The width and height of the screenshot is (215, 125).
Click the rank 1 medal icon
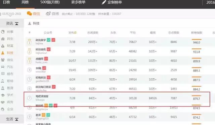tap(29, 42)
